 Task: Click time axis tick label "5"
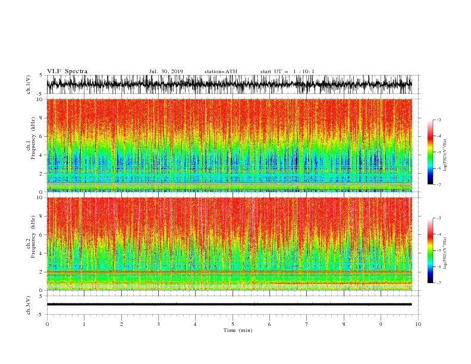(x=233, y=324)
